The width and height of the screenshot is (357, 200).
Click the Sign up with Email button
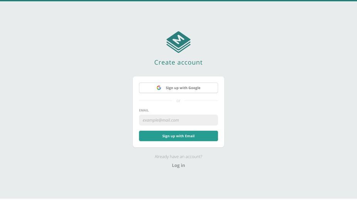click(178, 136)
